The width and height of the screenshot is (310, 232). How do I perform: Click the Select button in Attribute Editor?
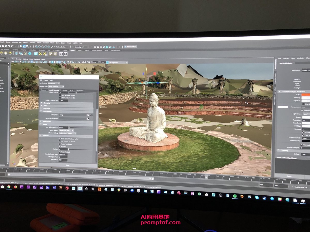(x=289, y=176)
